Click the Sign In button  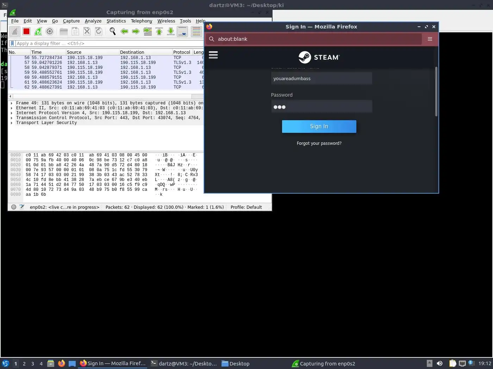(x=319, y=127)
